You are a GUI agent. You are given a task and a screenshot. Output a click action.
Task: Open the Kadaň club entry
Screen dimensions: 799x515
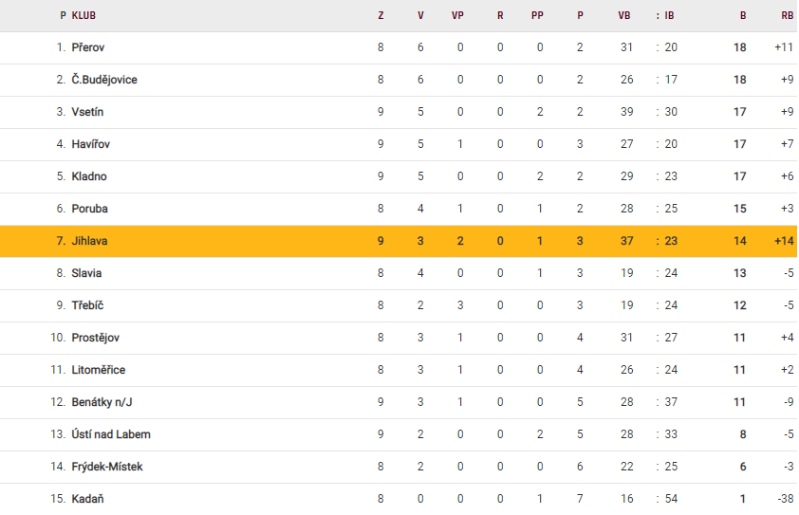click(87, 499)
